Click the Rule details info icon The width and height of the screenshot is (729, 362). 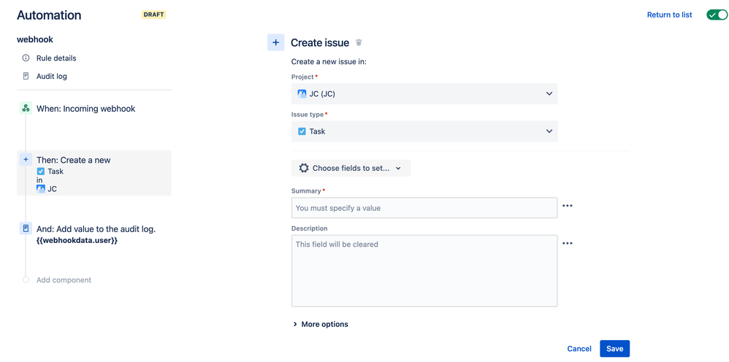[x=26, y=58]
